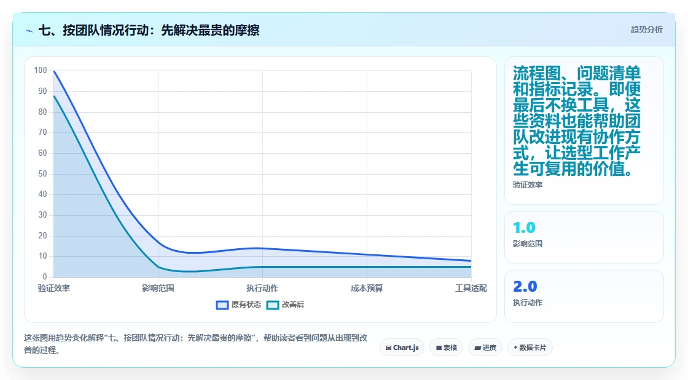Screen dimensions: 688x380
Task: Toggle the 改善后 legend swatch
Action: pos(273,305)
